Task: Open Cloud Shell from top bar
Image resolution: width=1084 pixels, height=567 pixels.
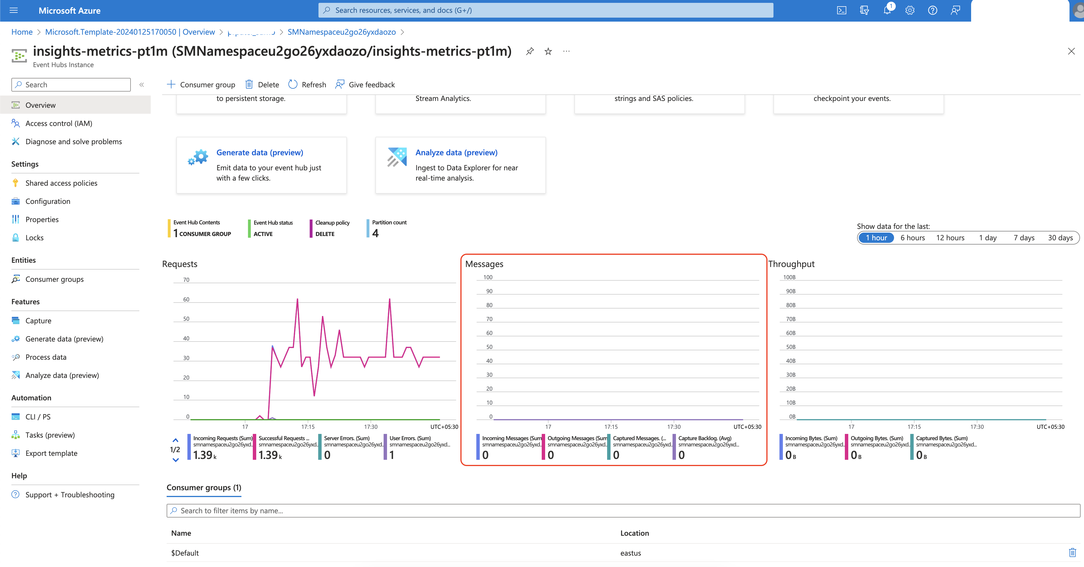Action: click(x=841, y=11)
